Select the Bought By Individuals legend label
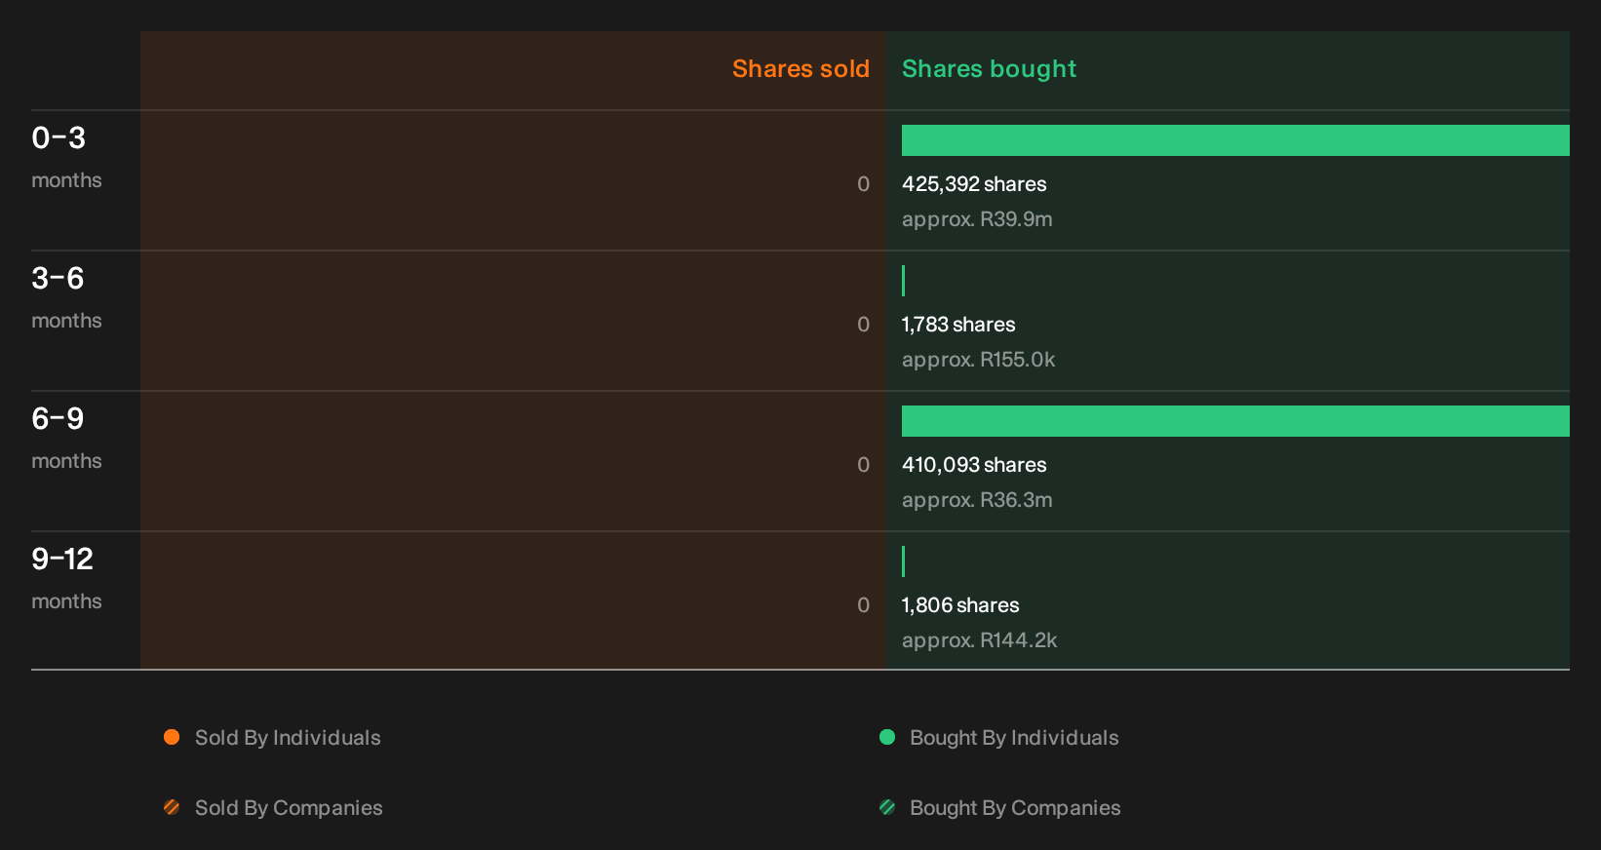 coord(1014,738)
